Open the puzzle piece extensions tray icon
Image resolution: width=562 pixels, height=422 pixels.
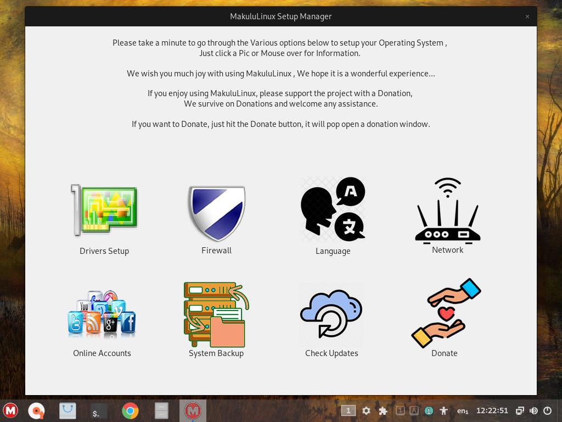tap(383, 410)
